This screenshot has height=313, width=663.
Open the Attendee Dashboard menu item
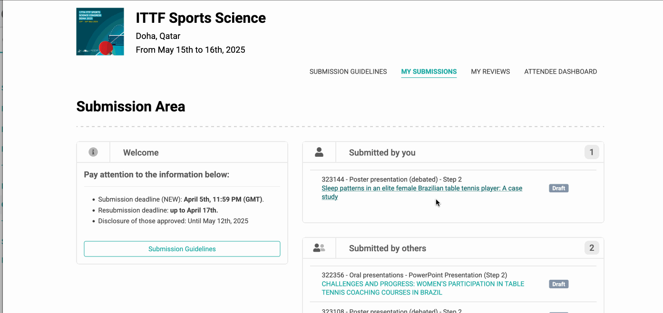pyautogui.click(x=560, y=72)
